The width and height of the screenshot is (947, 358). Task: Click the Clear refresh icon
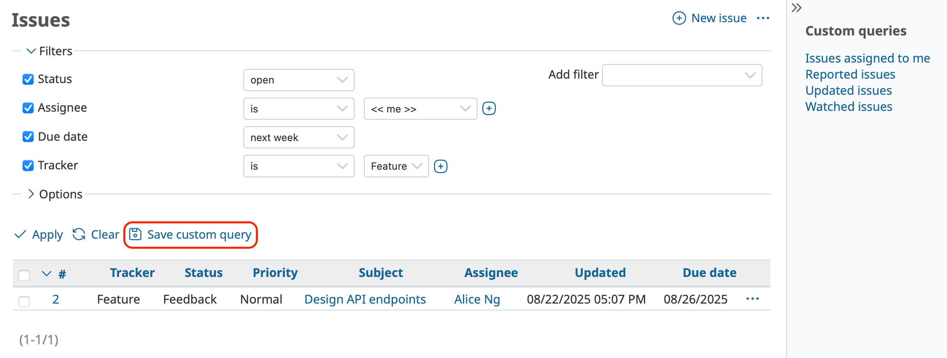[x=79, y=234]
